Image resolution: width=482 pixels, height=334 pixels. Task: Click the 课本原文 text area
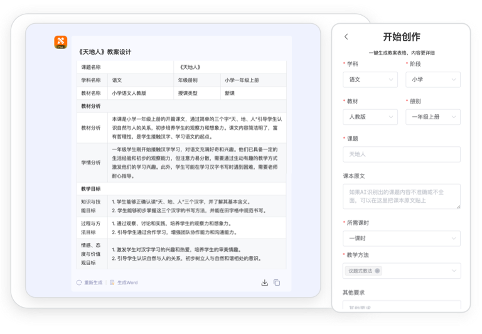[x=401, y=196]
